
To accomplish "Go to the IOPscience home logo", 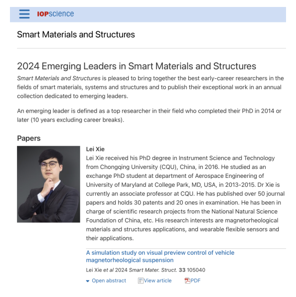I will pyautogui.click(x=55, y=14).
